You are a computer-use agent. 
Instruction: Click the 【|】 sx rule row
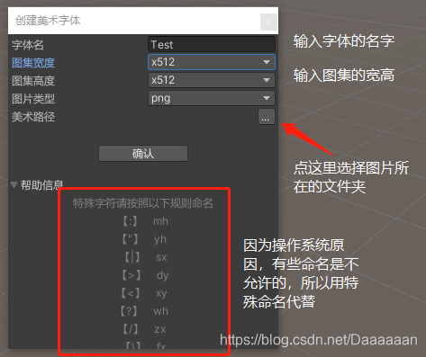coord(145,257)
